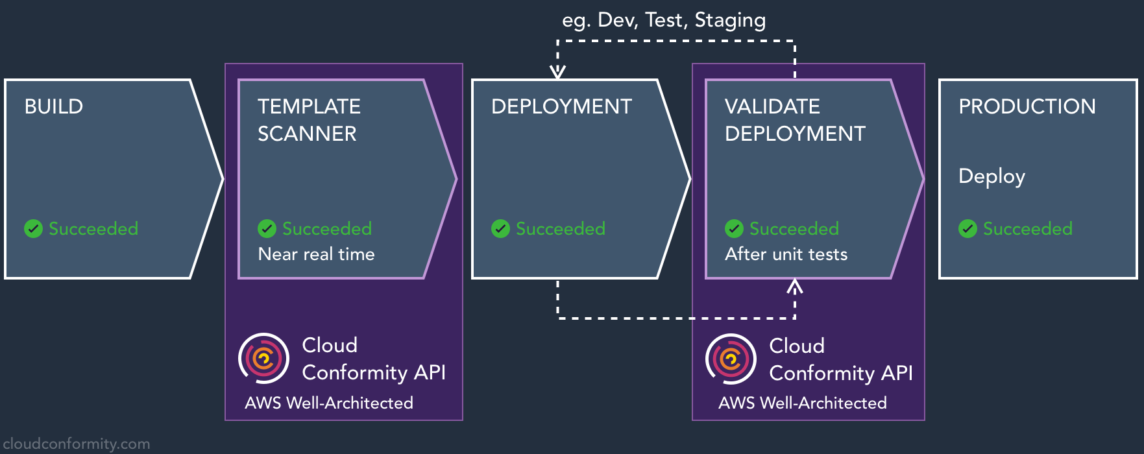Click the Succeeded status in VALIDATE DEPLOYMENT
This screenshot has width=1144, height=454.
(x=794, y=228)
